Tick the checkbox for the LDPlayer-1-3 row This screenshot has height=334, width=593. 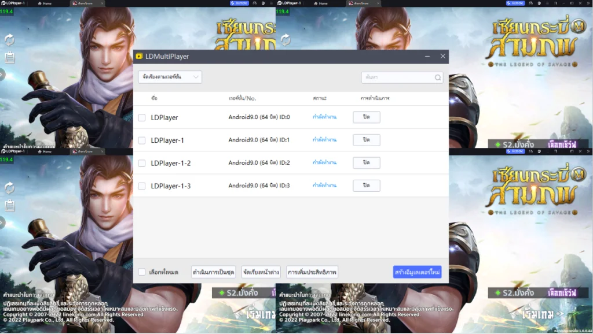142,186
